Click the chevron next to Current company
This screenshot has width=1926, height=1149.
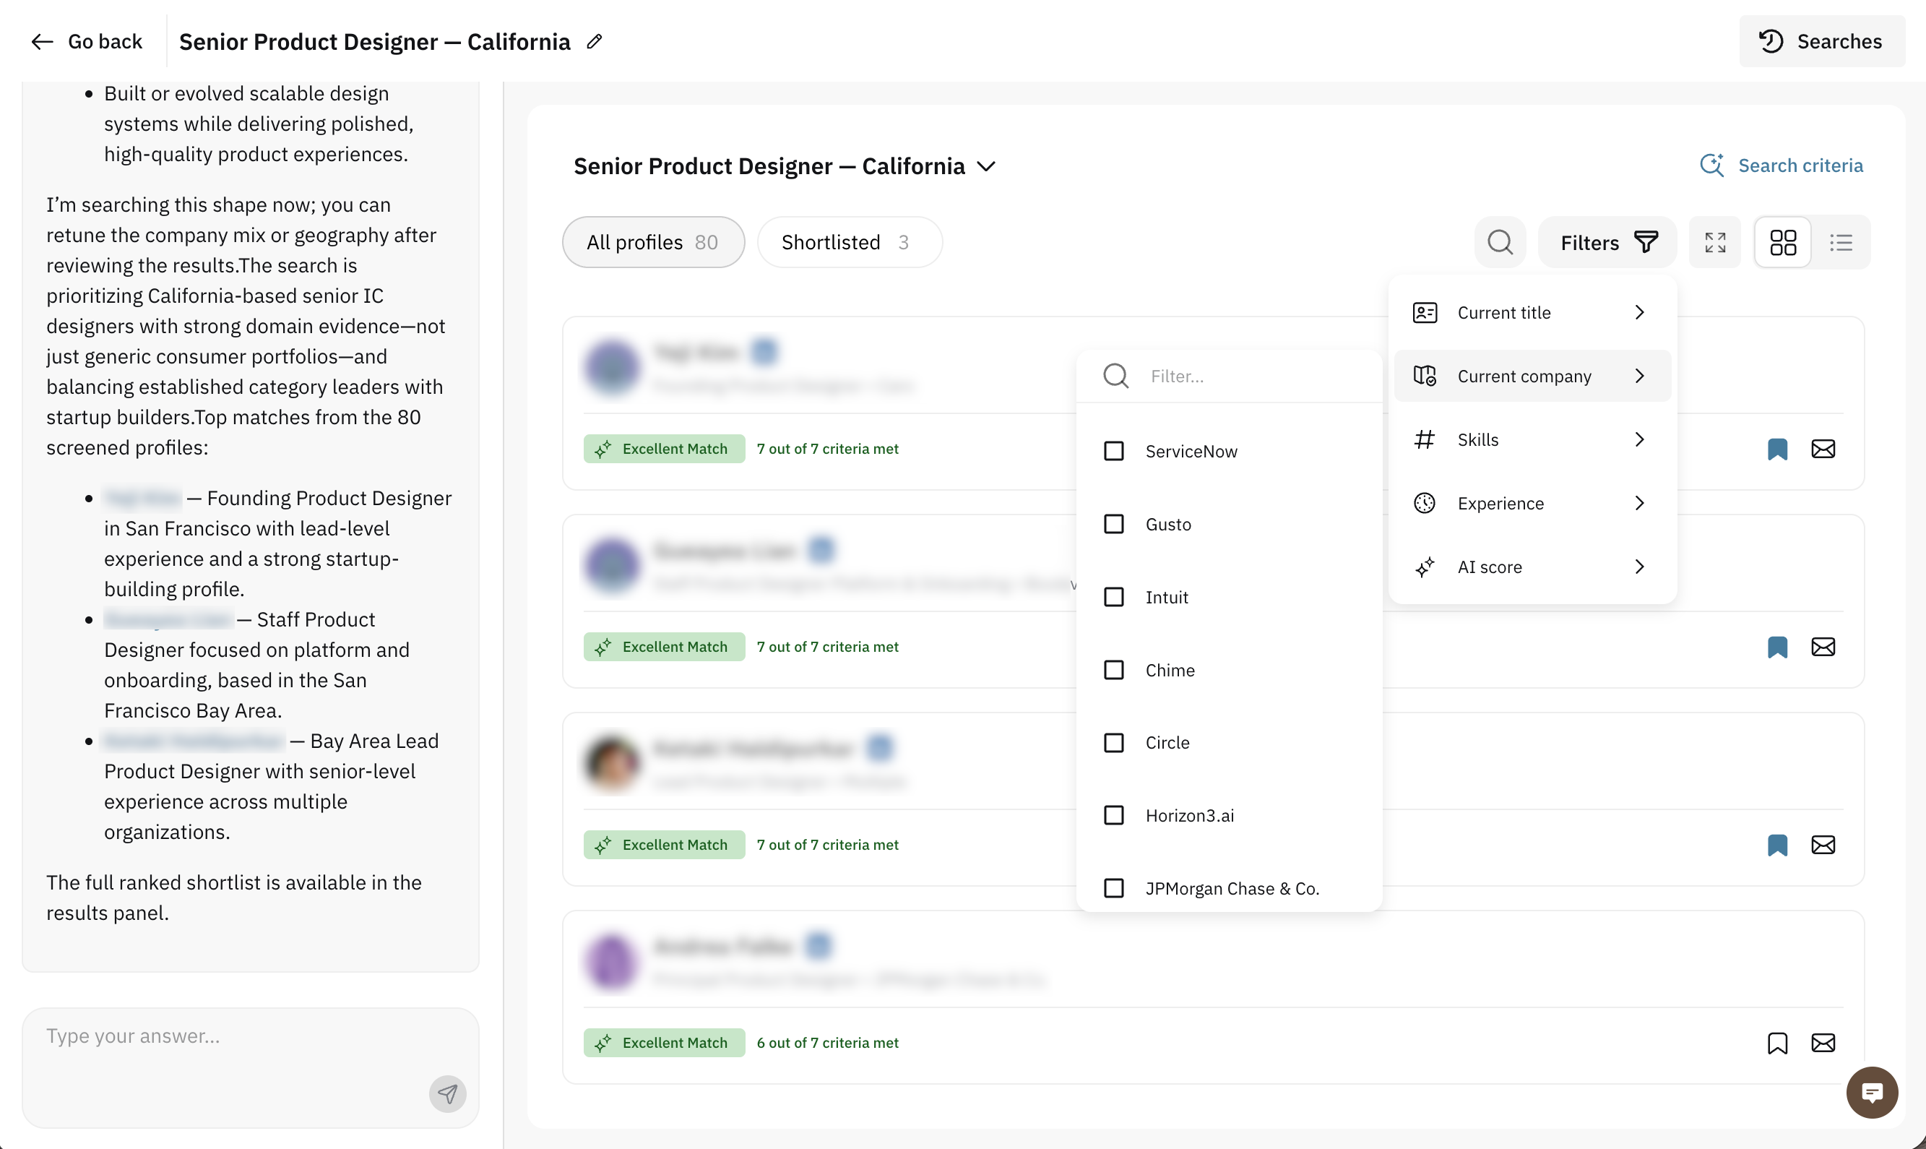point(1640,376)
